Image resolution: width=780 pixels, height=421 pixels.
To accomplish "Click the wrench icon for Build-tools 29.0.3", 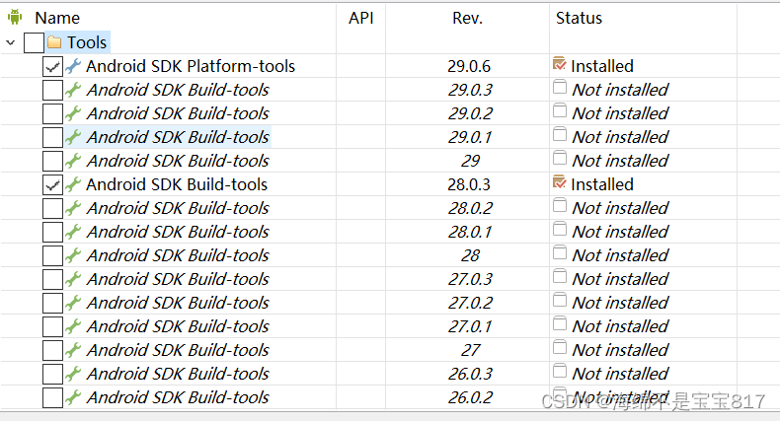I will [x=73, y=90].
